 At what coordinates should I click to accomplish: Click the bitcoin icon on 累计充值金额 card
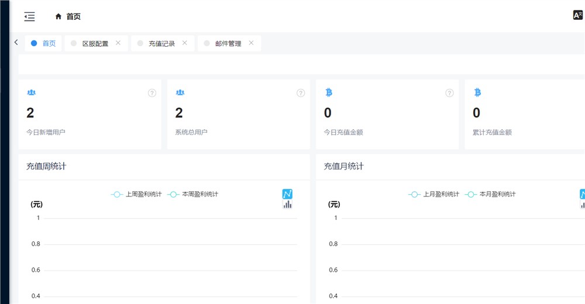pos(477,92)
